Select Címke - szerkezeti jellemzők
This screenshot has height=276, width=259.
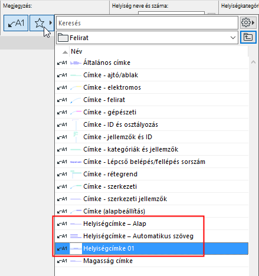click(x=152, y=199)
